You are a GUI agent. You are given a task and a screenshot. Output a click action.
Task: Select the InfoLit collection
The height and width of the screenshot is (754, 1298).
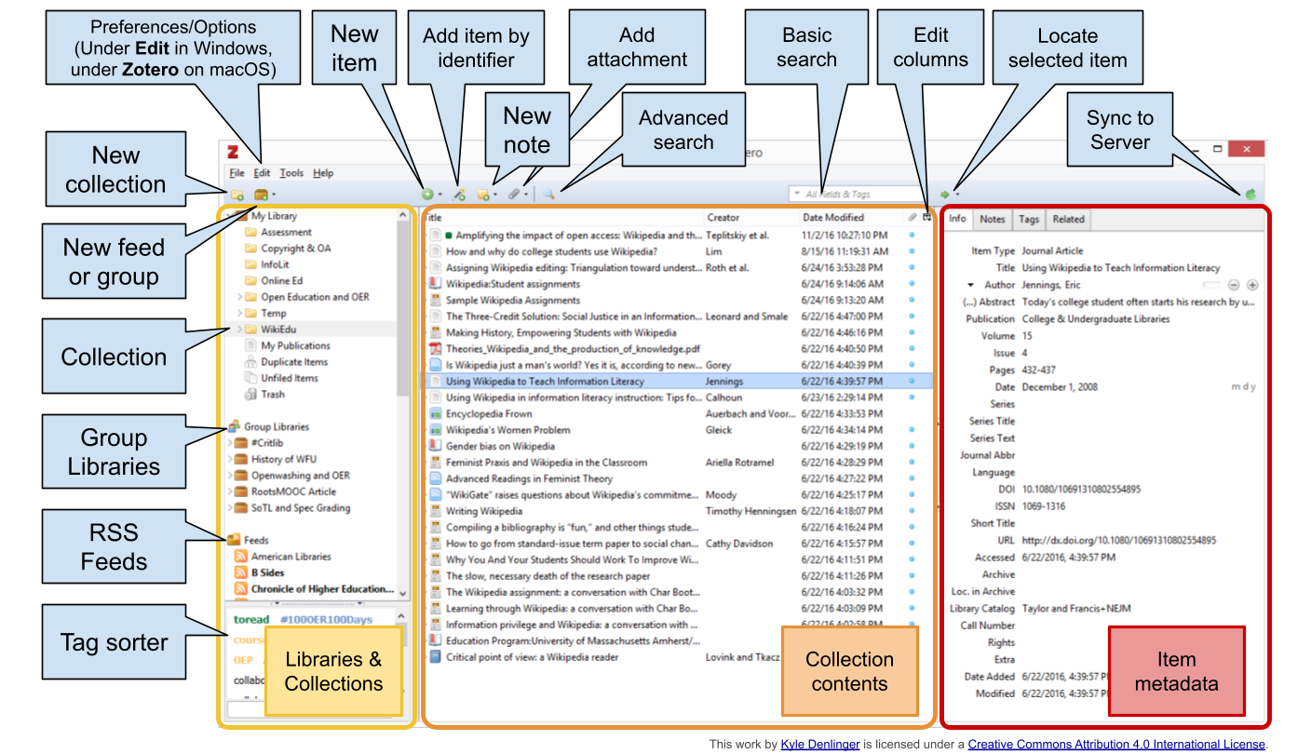pos(275,264)
